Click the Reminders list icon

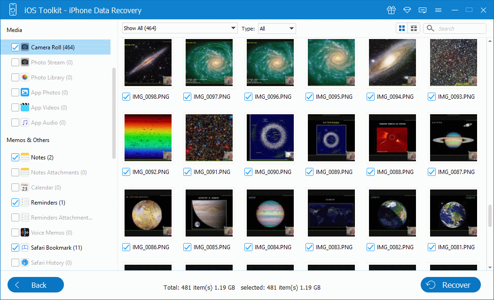click(x=25, y=202)
